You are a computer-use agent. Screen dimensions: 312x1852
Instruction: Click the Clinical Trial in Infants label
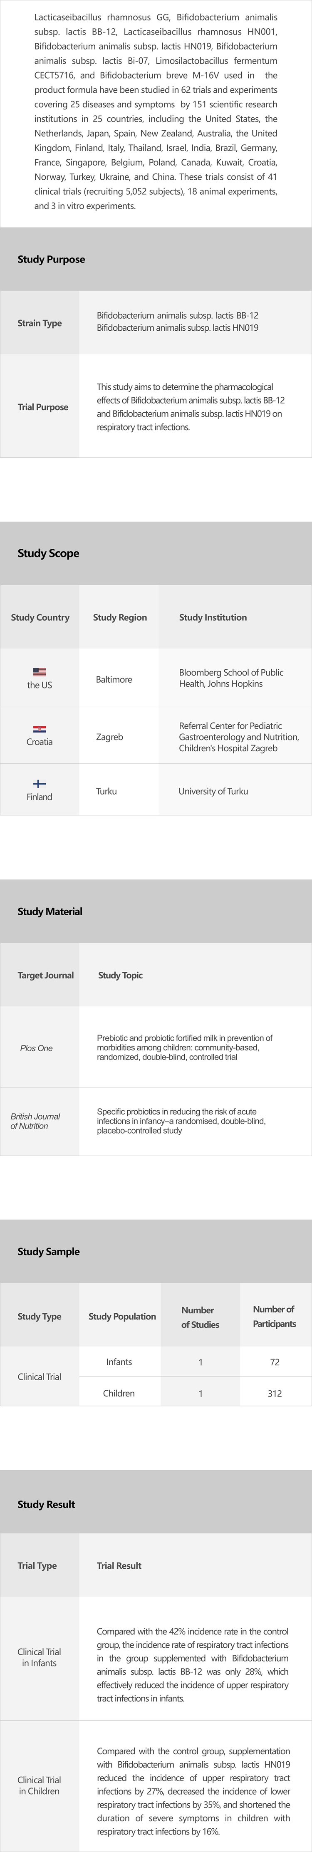point(40,1657)
